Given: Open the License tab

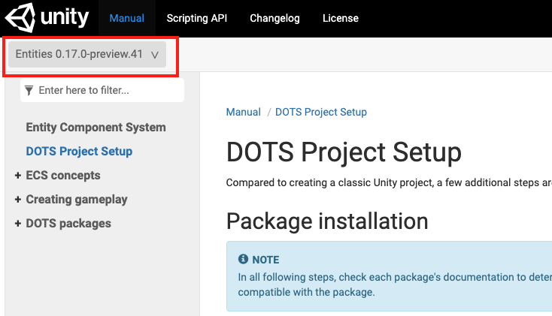Looking at the screenshot, I should [x=341, y=18].
